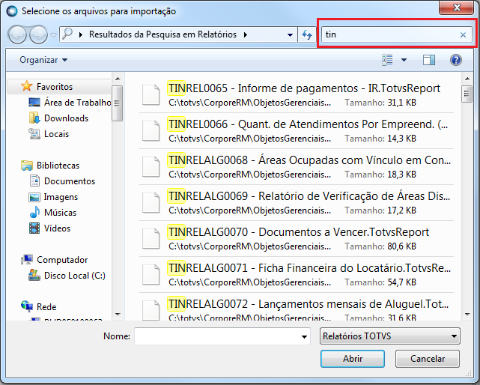Open Vídeos library

coord(57,228)
